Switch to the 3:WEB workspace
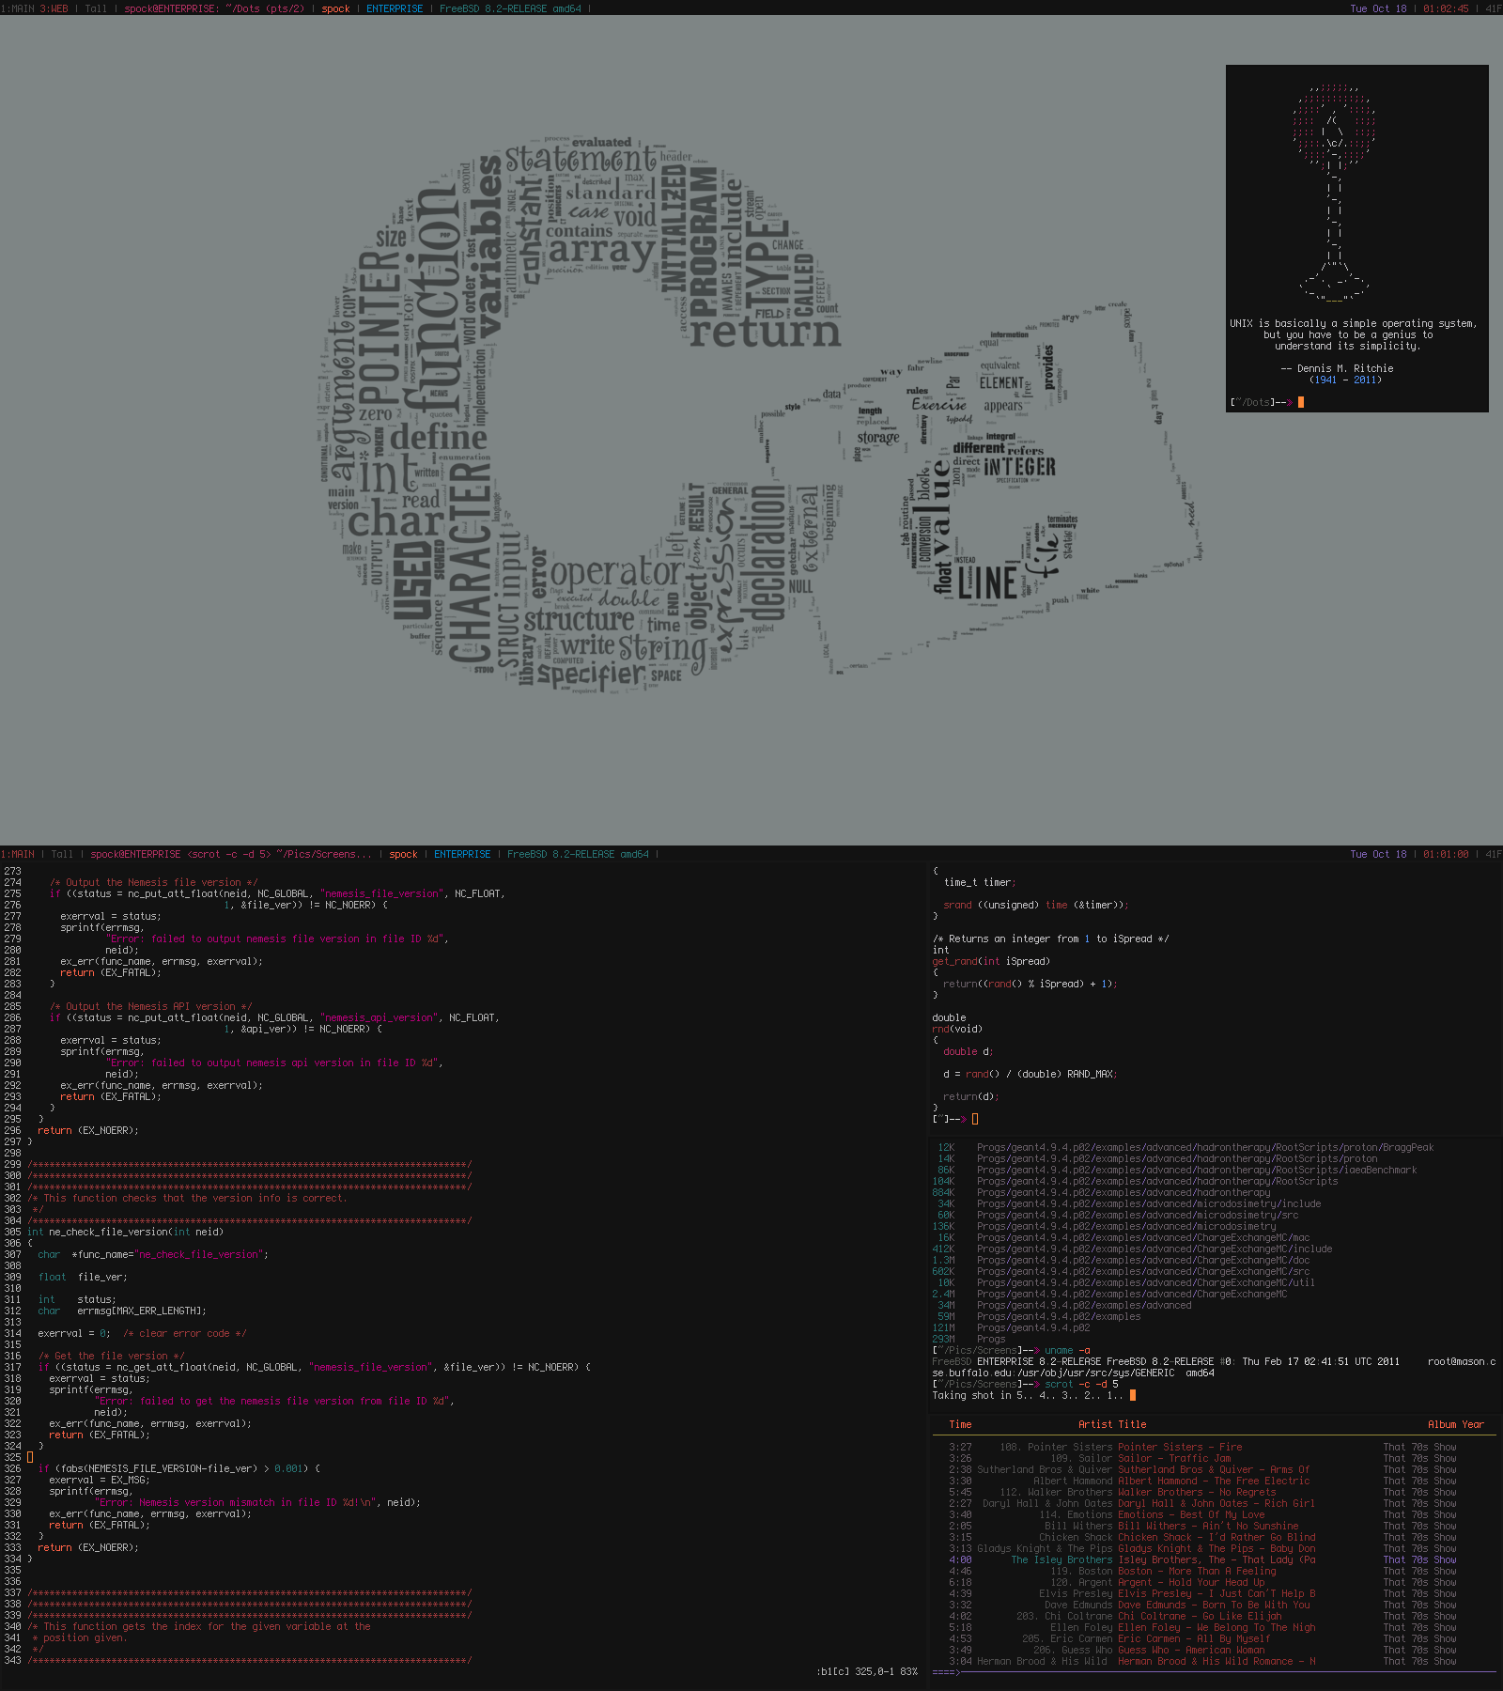 point(54,8)
